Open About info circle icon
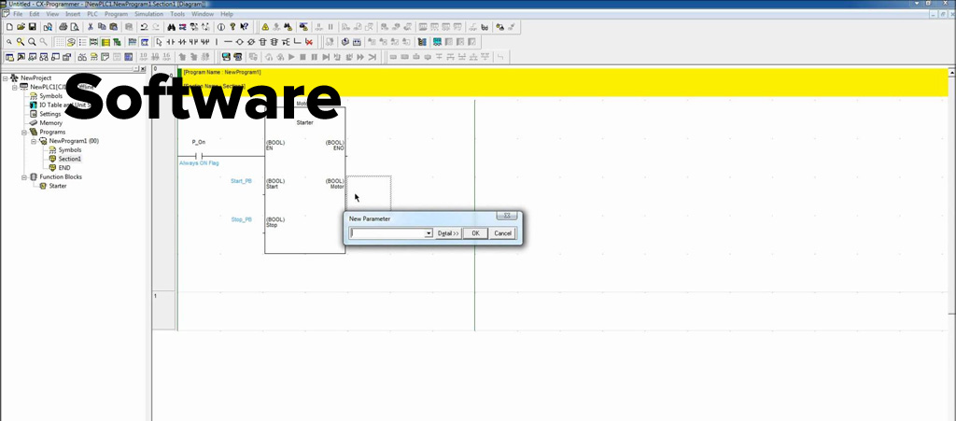 tap(220, 27)
